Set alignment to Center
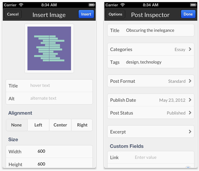The image size is (199, 171). 60,125
